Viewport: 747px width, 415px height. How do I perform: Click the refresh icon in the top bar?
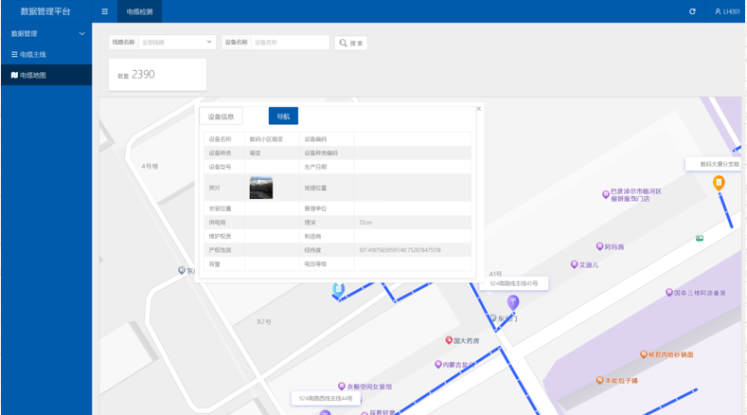click(x=692, y=11)
